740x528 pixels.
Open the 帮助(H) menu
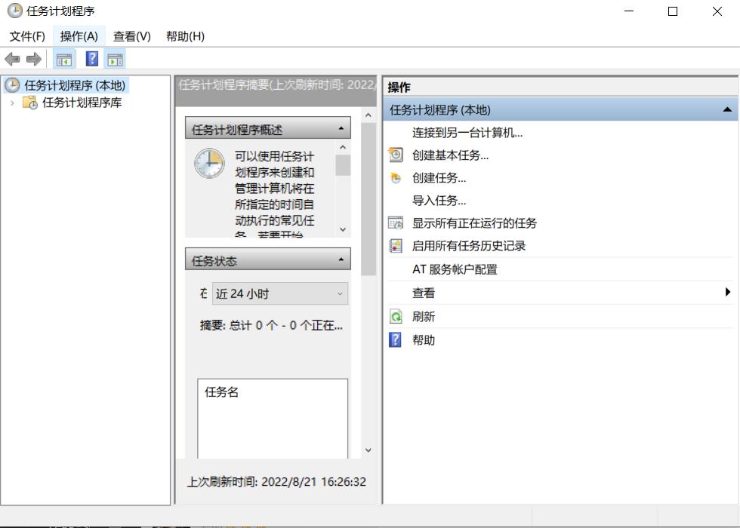coord(185,36)
